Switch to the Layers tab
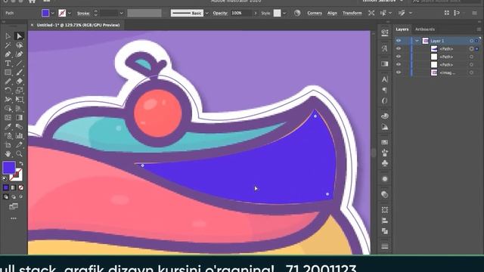Image resolution: width=484 pixels, height=272 pixels. [x=402, y=29]
